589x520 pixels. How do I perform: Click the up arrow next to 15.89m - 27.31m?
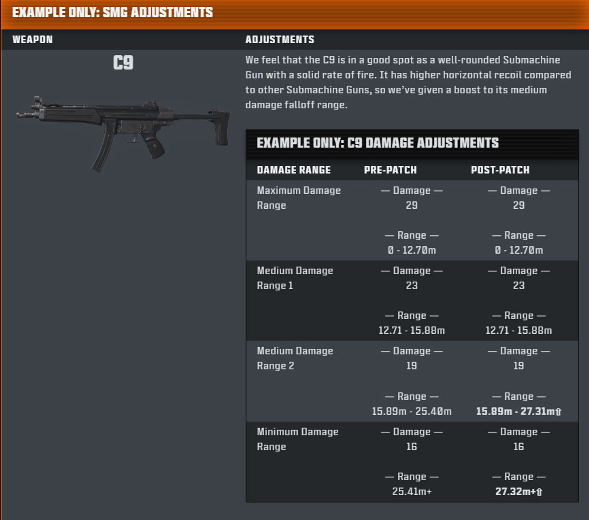[x=558, y=412]
